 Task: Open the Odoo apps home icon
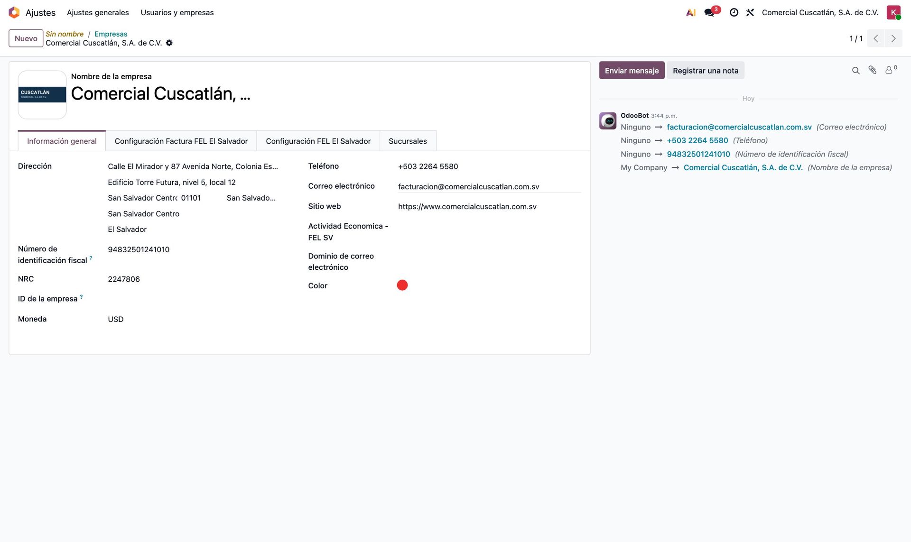[x=14, y=12]
